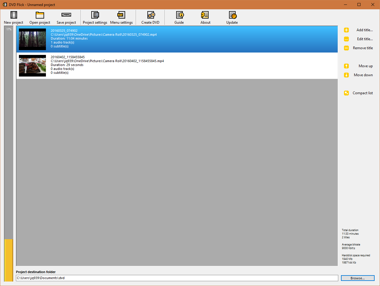Save the current project
Image resolution: width=380 pixels, height=286 pixels.
(66, 17)
